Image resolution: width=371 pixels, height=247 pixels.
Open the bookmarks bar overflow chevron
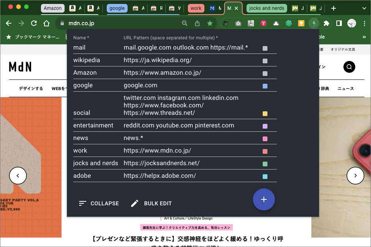click(x=364, y=37)
